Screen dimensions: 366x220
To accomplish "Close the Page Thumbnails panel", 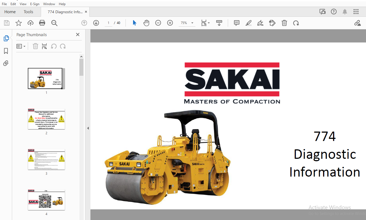I will [78, 35].
